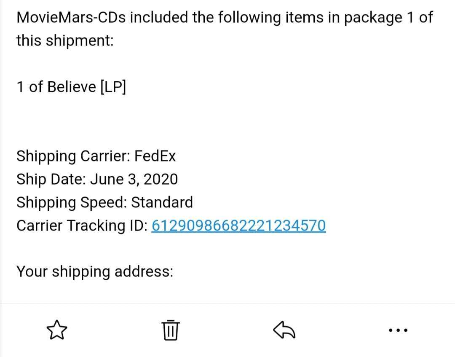The height and width of the screenshot is (357, 455).
Task: Click the "this shipment:" text
Action: tap(65, 41)
